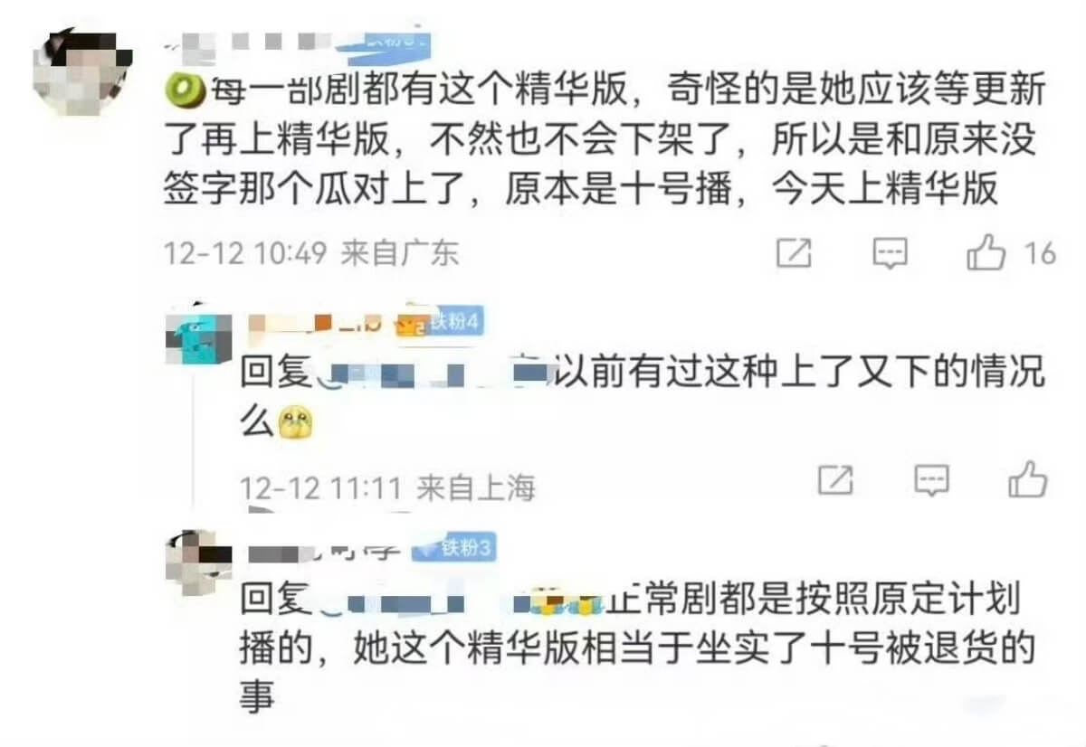Tap the reply bubble icon on the 11:11 comment
This screenshot has width=1086, height=747.
click(932, 480)
